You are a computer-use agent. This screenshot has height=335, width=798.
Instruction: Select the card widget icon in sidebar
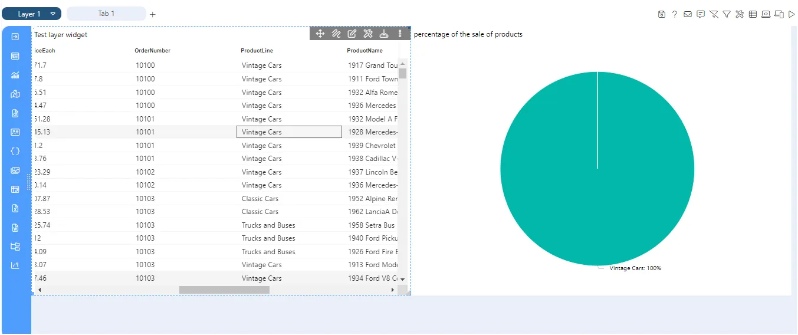[15, 132]
